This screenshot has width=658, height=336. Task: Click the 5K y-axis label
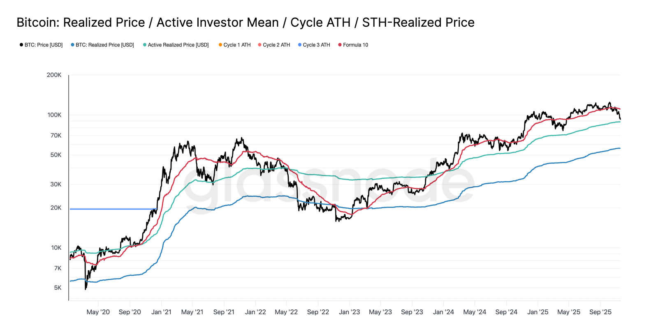pos(58,288)
